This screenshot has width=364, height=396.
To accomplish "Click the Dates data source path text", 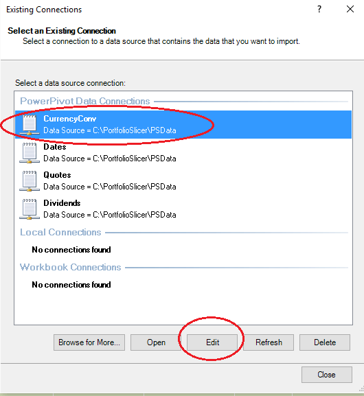I will point(110,159).
